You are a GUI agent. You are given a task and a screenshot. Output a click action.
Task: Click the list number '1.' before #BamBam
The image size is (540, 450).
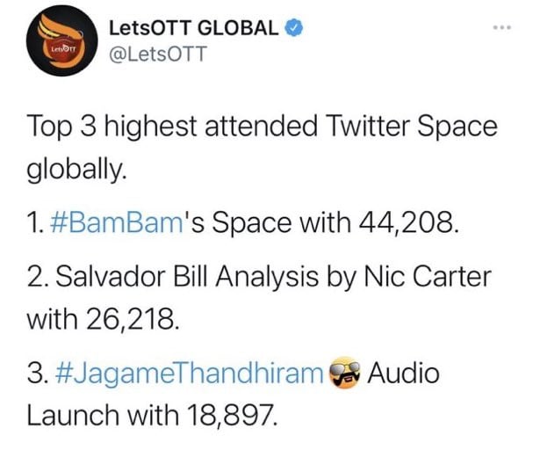point(36,222)
